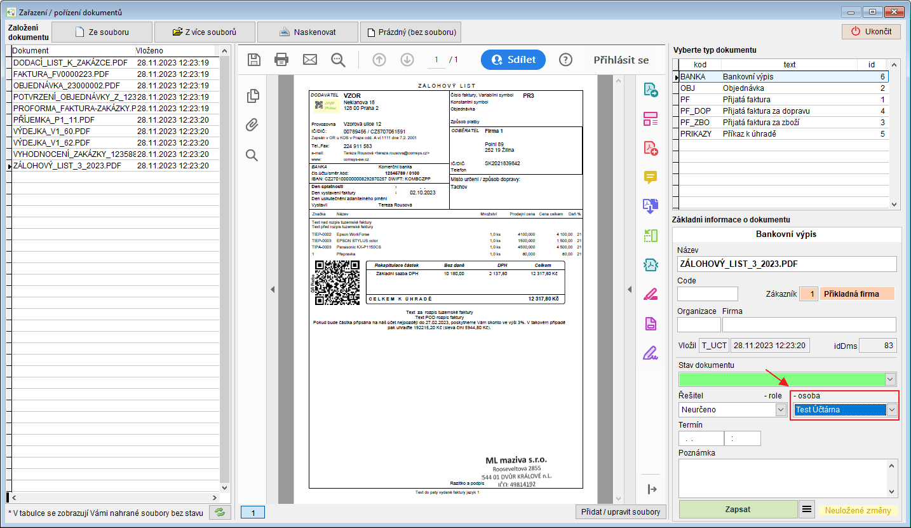Open the pink Edit layout tool icon
Screen dimensions: 911x528
[x=651, y=119]
